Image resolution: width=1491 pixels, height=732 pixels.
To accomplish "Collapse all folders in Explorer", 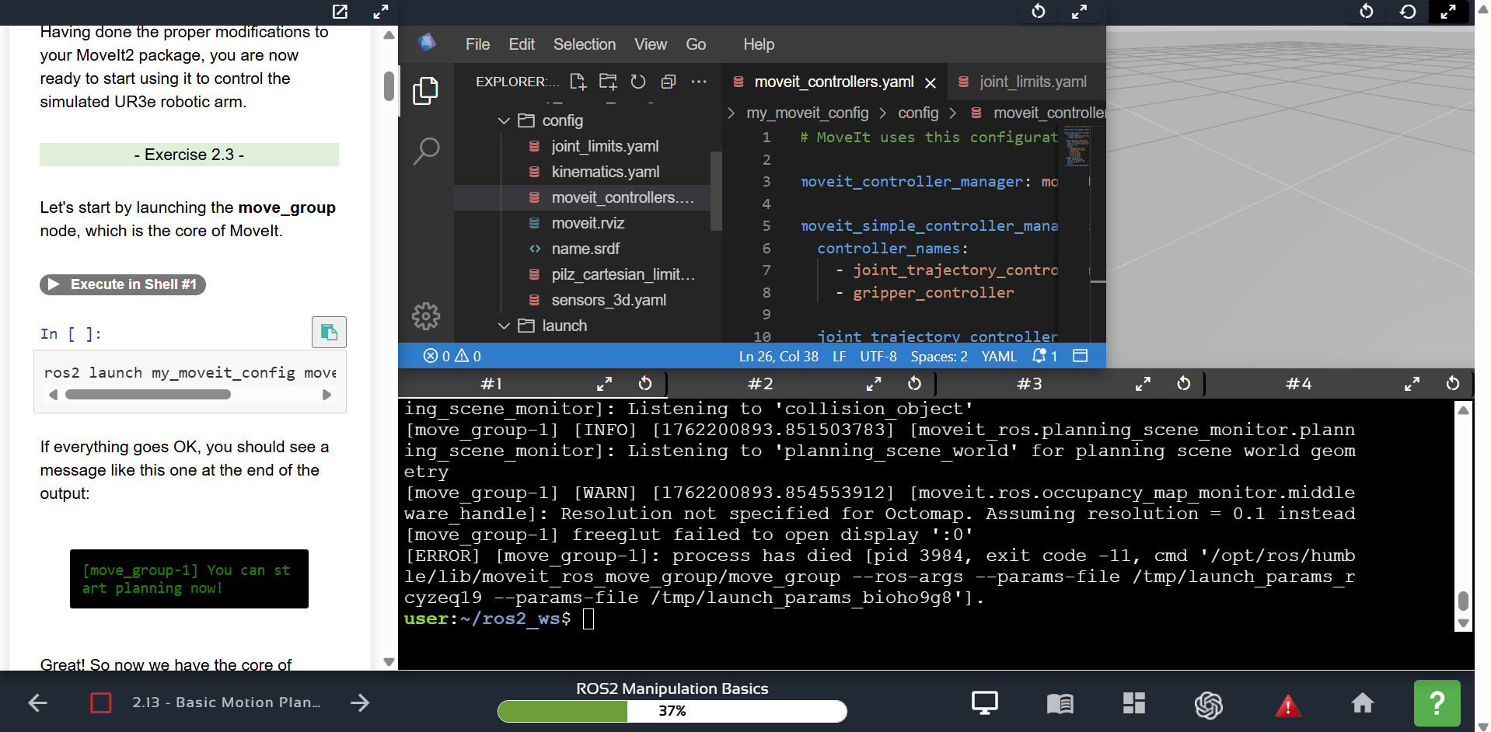I will point(669,82).
